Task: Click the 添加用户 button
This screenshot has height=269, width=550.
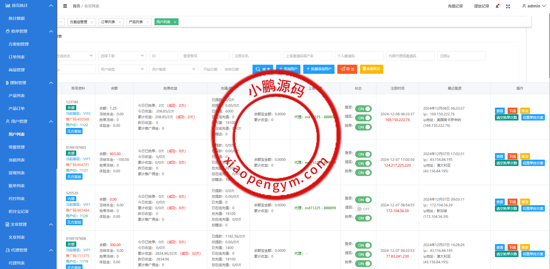Action: [288, 69]
